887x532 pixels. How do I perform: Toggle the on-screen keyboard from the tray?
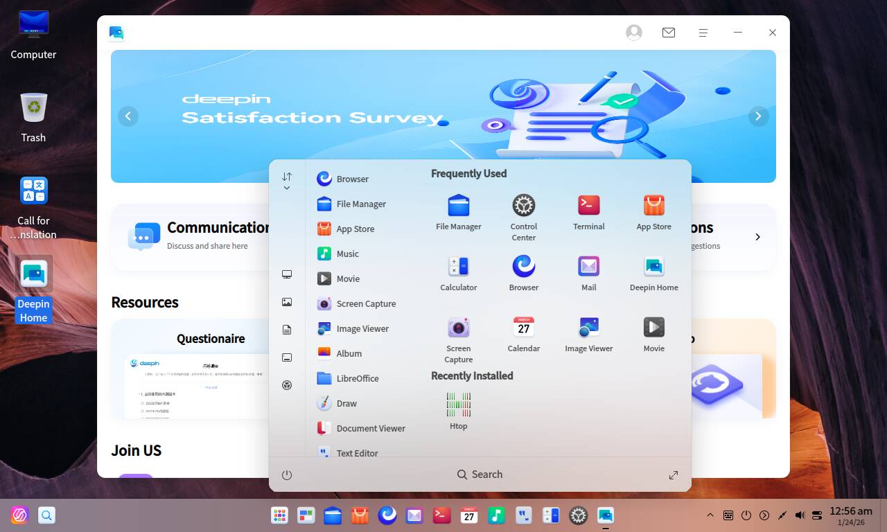point(728,515)
